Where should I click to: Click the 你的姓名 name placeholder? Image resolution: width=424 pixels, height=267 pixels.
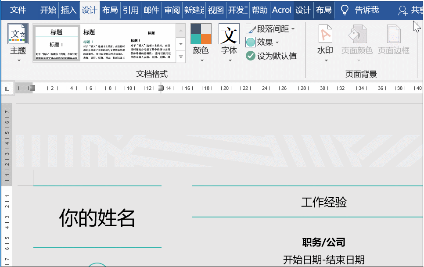[97, 217]
